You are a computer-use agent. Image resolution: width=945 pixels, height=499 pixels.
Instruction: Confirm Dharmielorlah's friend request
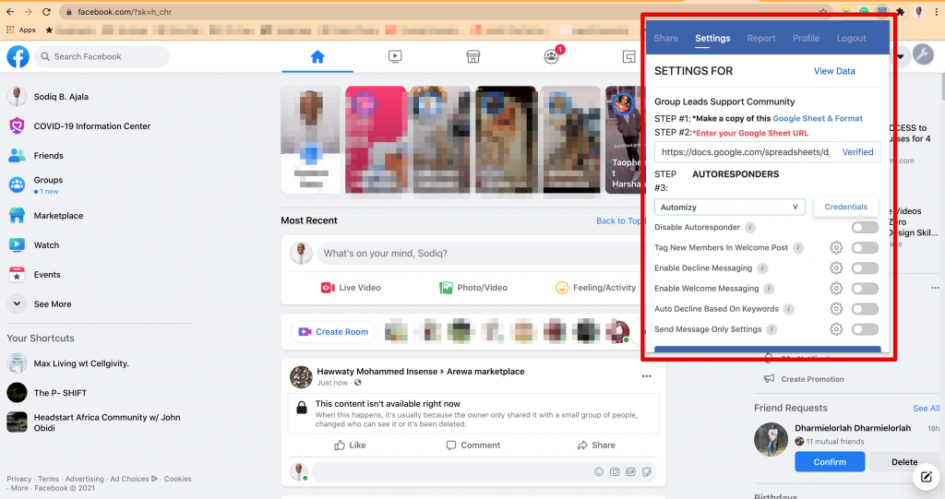point(830,461)
